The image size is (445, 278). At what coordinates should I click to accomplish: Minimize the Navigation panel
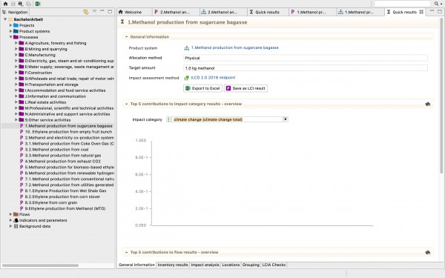102,11
